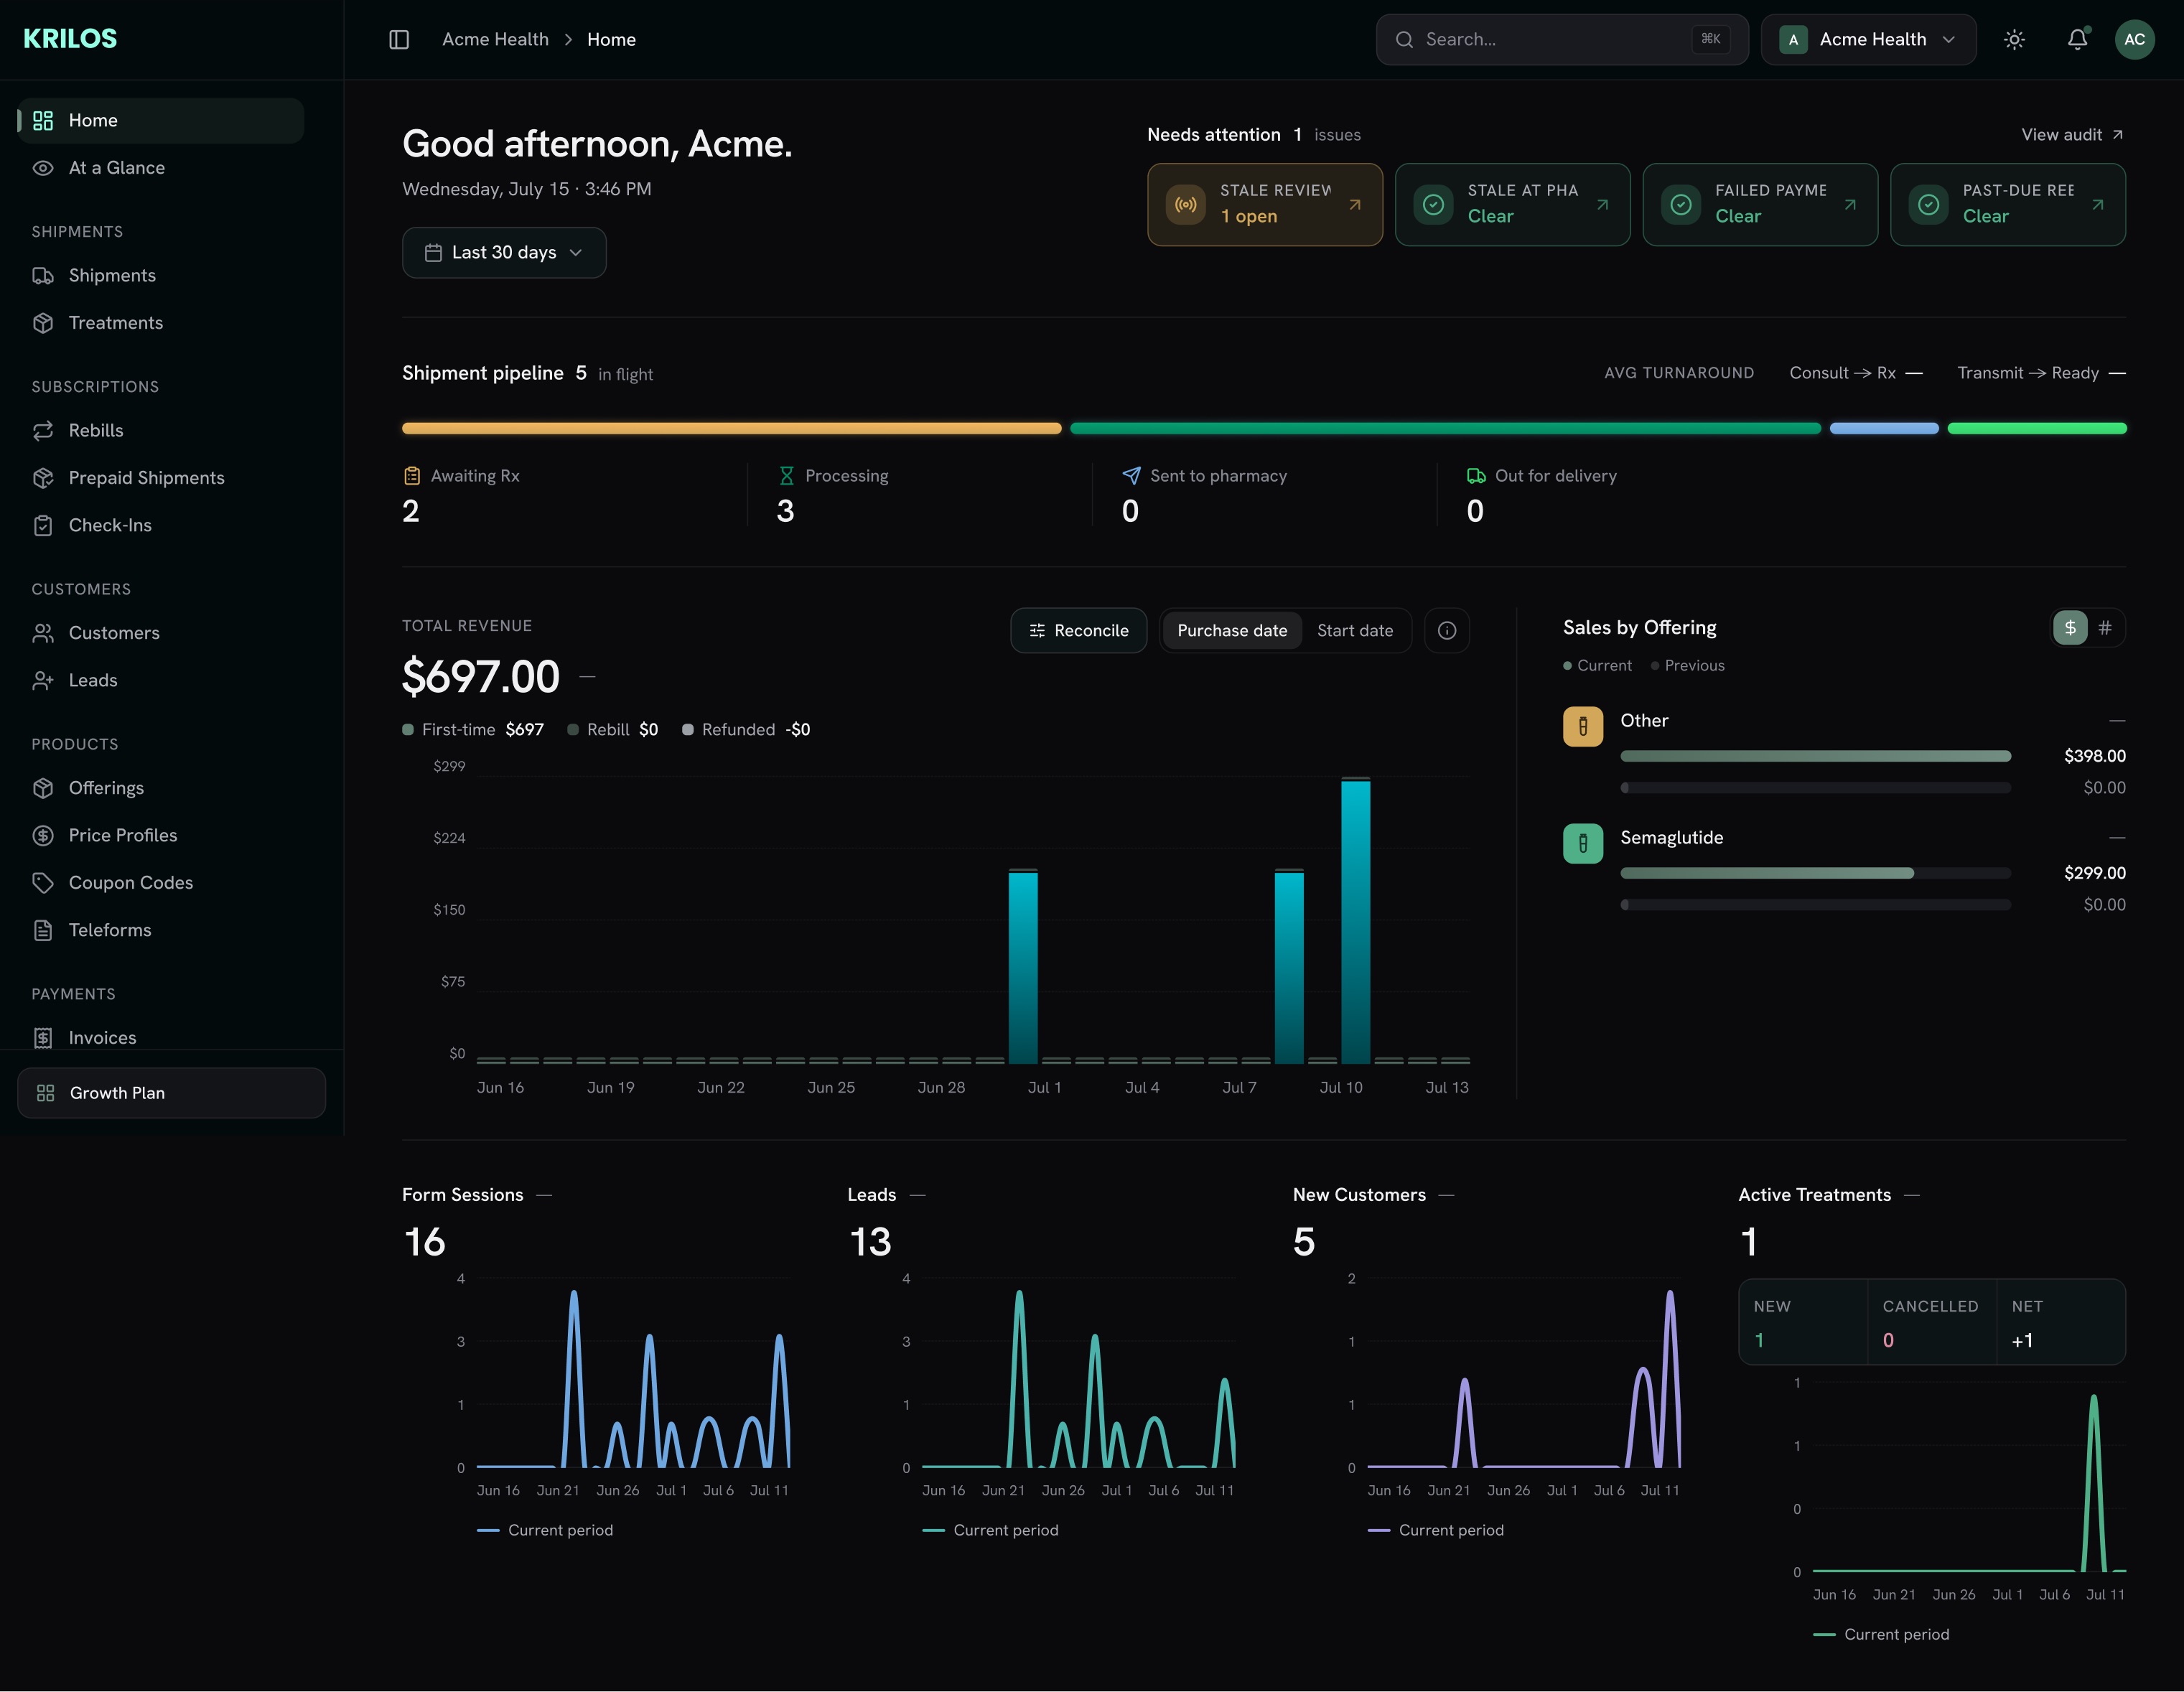This screenshot has height=1692, width=2184.
Task: Click the KRILOS logo
Action: tap(70, 39)
